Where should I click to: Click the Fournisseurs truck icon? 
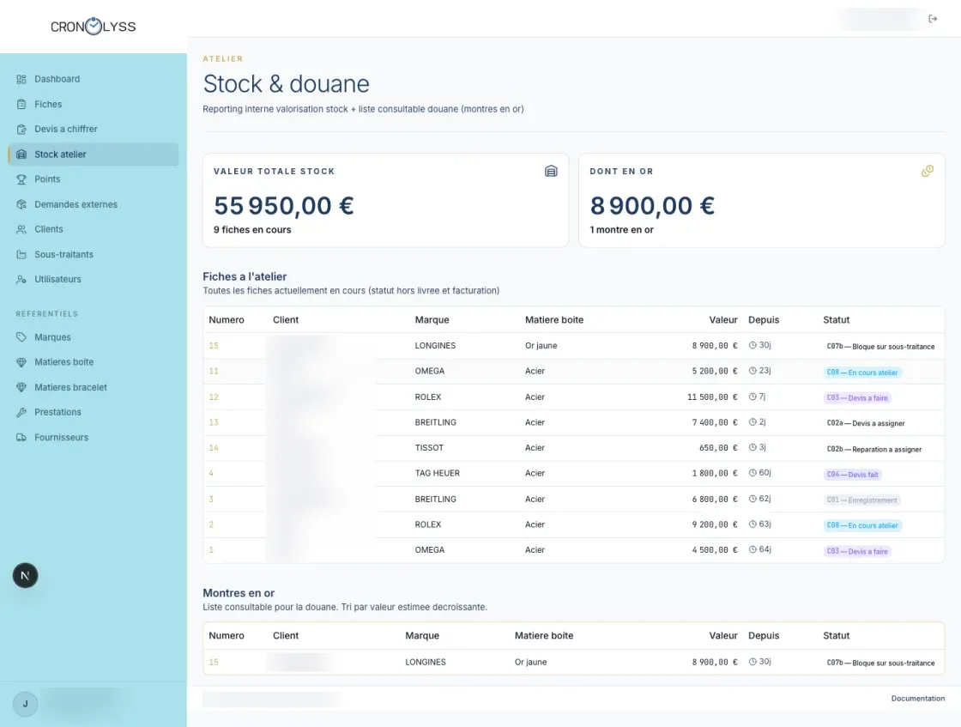pyautogui.click(x=21, y=437)
